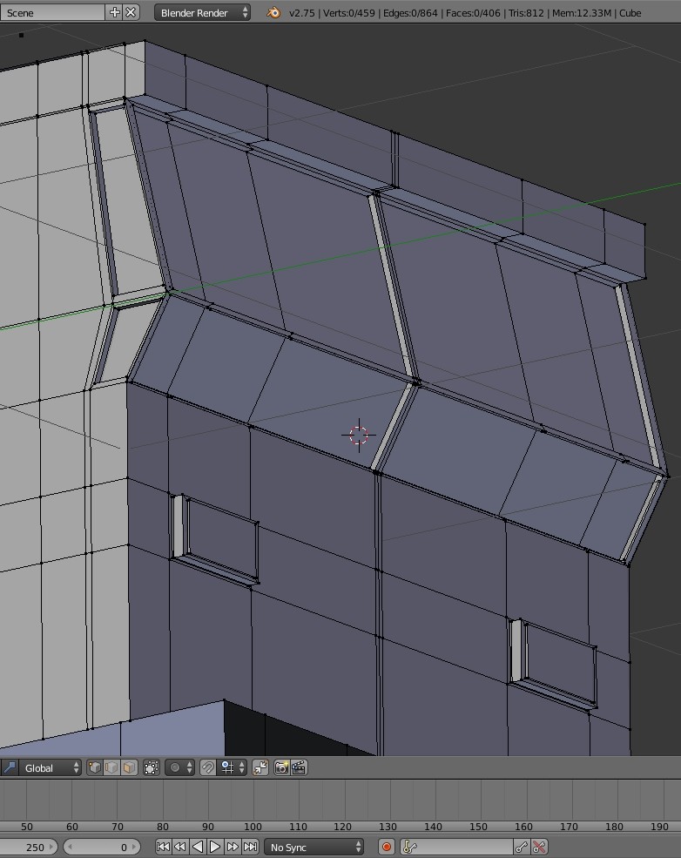681x858 pixels.
Task: Play the animation forward
Action: [215, 847]
